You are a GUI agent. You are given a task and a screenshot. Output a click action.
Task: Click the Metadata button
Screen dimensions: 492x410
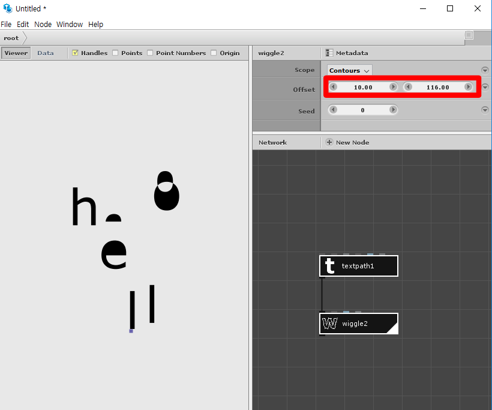tap(347, 53)
